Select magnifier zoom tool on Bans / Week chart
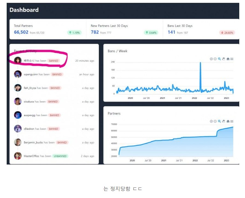The image size is (245, 198). point(219,59)
